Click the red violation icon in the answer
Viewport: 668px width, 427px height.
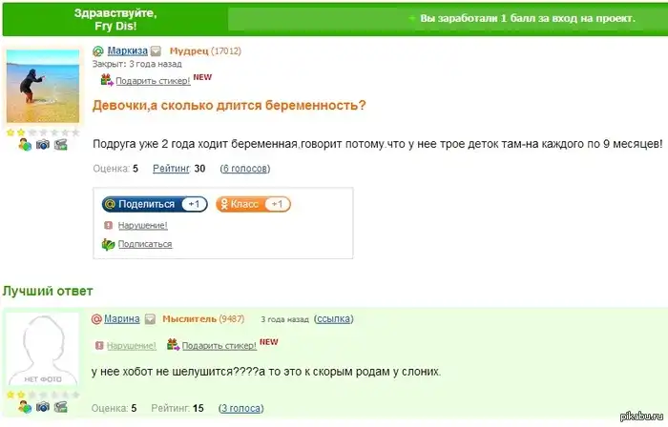click(x=97, y=345)
